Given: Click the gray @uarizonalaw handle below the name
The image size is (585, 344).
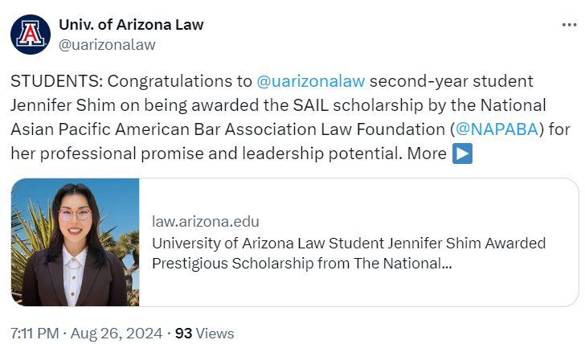Looking at the screenshot, I should pyautogui.click(x=107, y=45).
